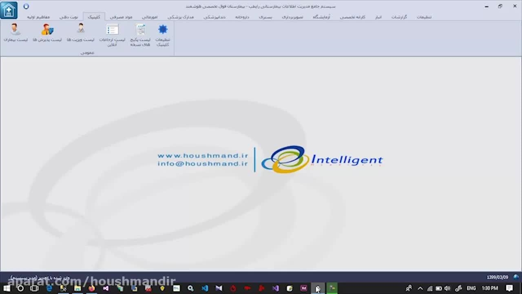
Task: Open the Settings (تنظیمات) ribbon tab
Action: pyautogui.click(x=424, y=17)
